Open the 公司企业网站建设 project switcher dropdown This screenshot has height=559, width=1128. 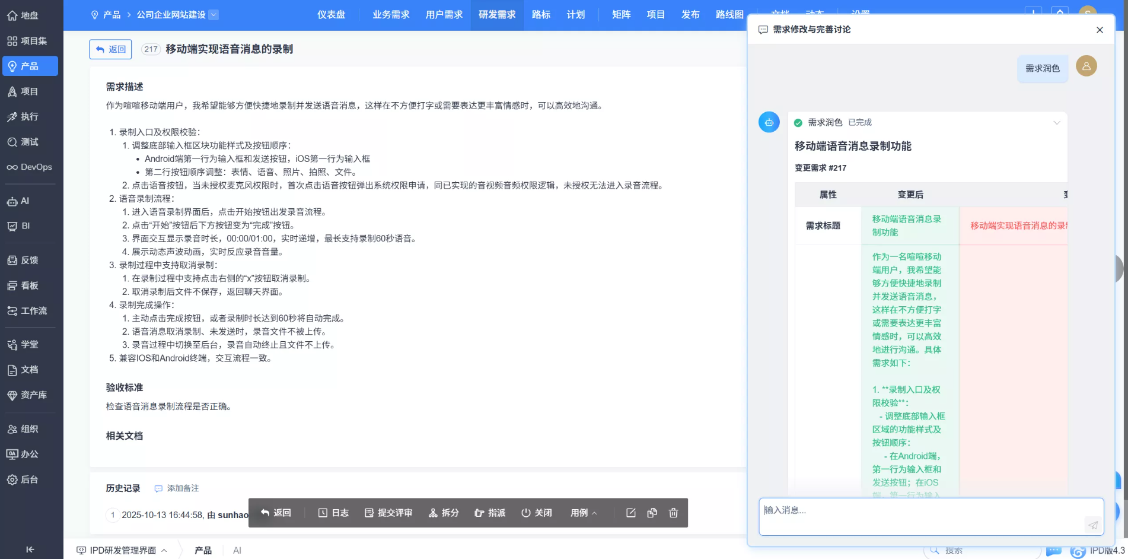214,15
